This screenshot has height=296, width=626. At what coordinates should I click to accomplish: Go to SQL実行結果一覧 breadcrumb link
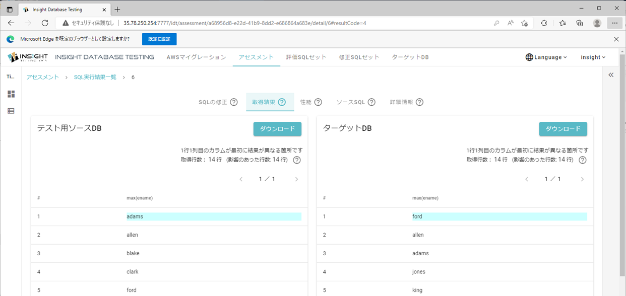tap(95, 77)
